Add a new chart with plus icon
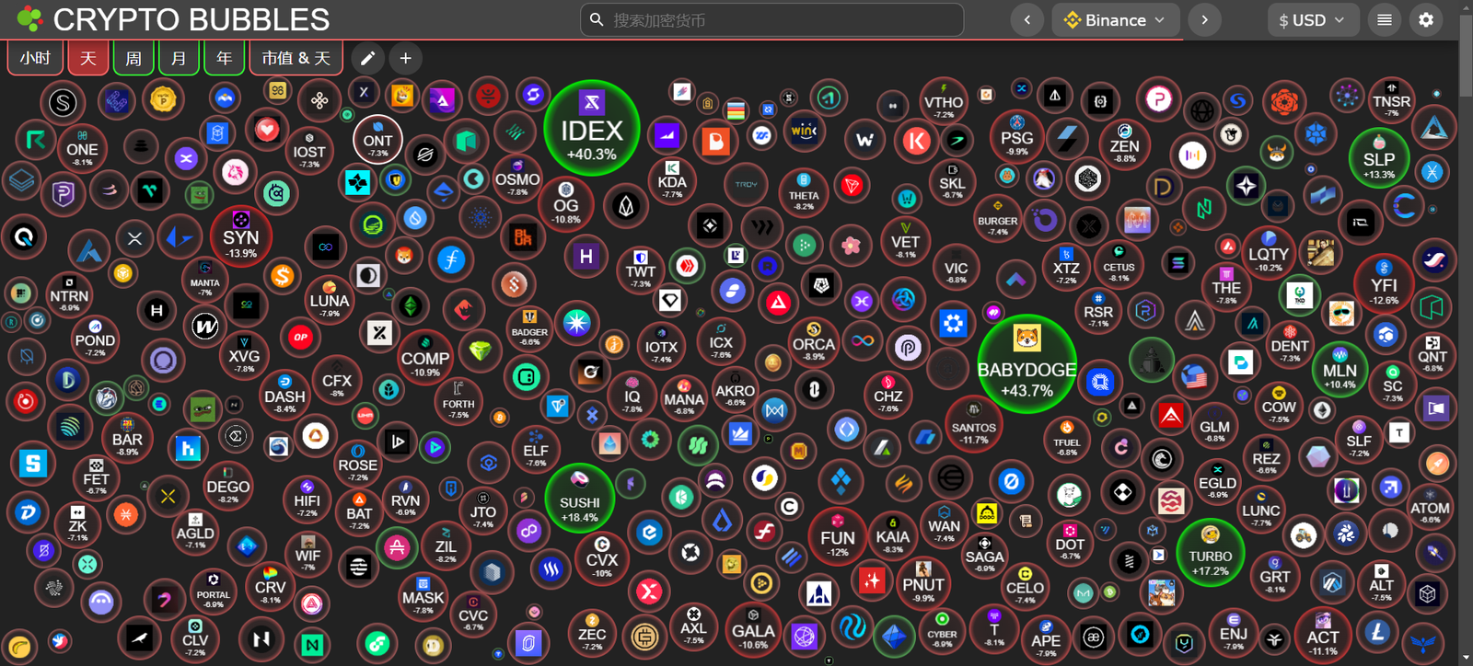The image size is (1473, 666). [405, 58]
